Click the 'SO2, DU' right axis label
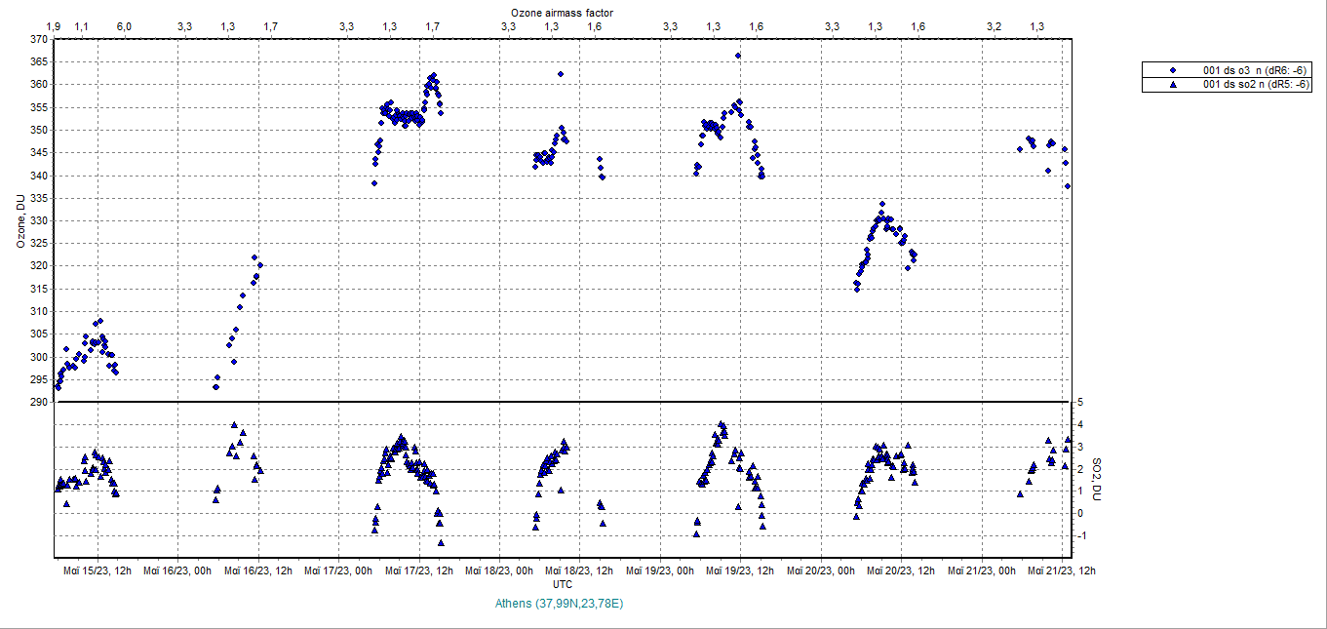Screen dimensions: 1327x629 pos(1095,480)
